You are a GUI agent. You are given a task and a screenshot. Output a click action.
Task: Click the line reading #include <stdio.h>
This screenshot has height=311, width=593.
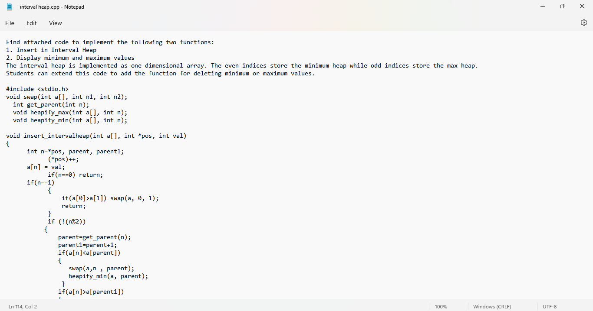click(x=37, y=89)
